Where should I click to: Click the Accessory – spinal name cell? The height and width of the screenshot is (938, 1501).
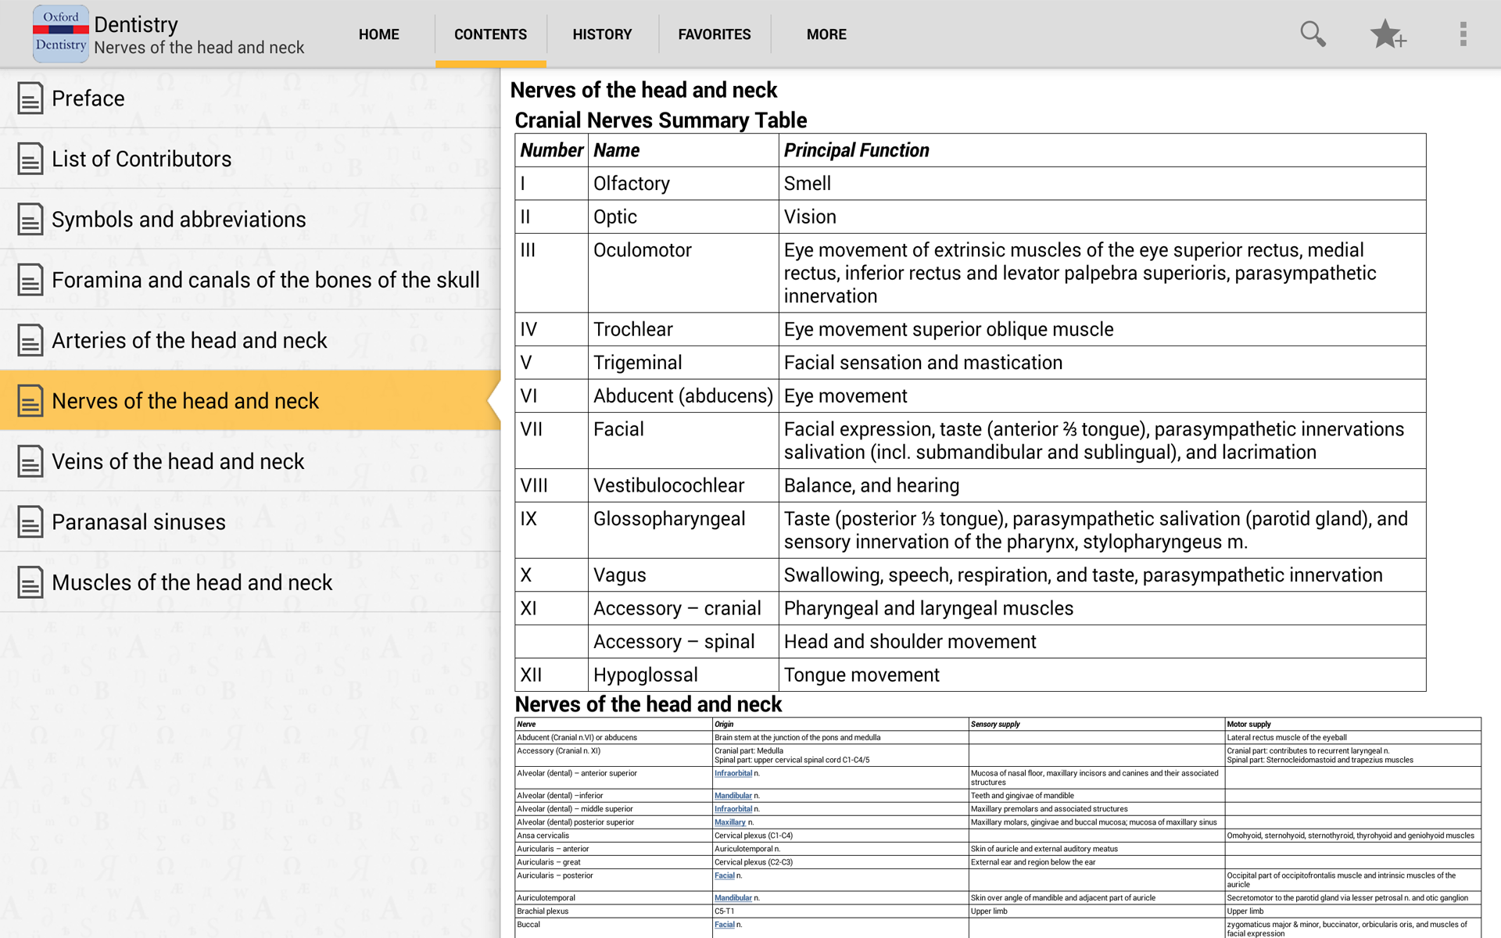click(683, 642)
